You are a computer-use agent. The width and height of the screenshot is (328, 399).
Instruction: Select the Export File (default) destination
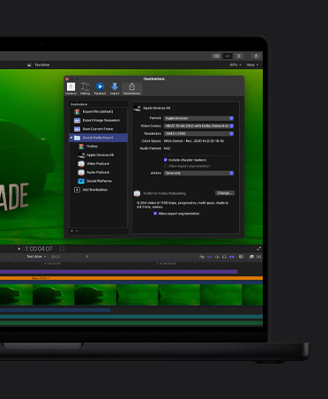coord(98,112)
